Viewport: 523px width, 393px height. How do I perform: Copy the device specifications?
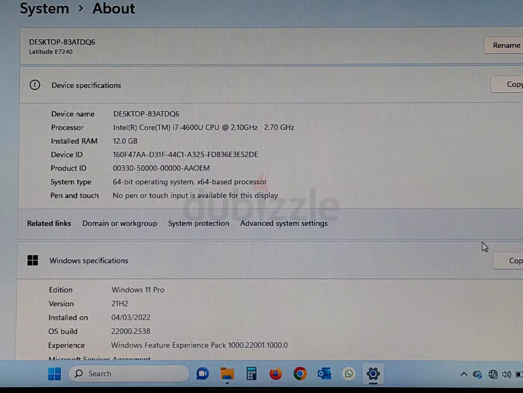507,84
